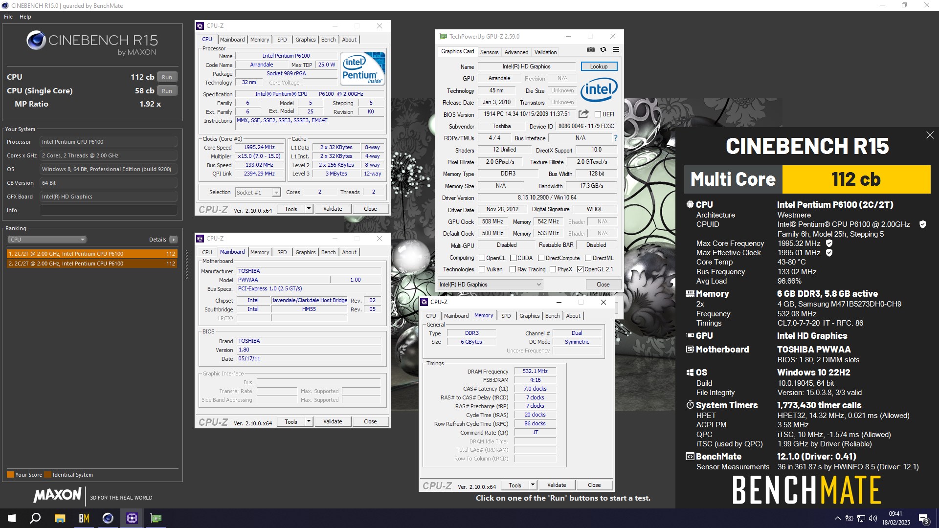Toggle the CUDA checkbox
Viewport: 939px width, 528px height.
click(x=513, y=258)
